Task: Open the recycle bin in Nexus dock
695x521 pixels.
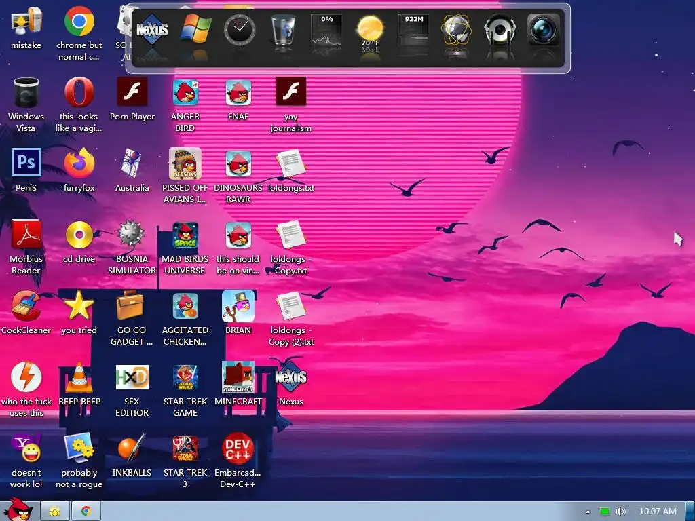Action: (283, 29)
